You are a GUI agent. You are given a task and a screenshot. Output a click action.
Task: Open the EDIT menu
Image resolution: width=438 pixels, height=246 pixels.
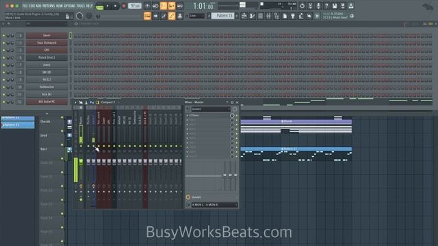(x=32, y=6)
